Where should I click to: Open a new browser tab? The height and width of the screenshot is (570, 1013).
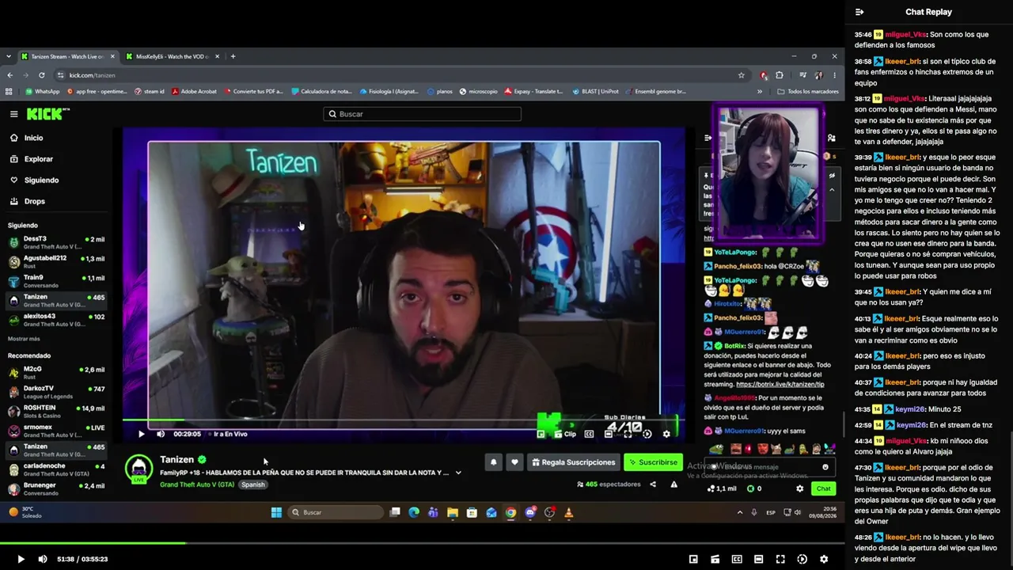tap(233, 56)
